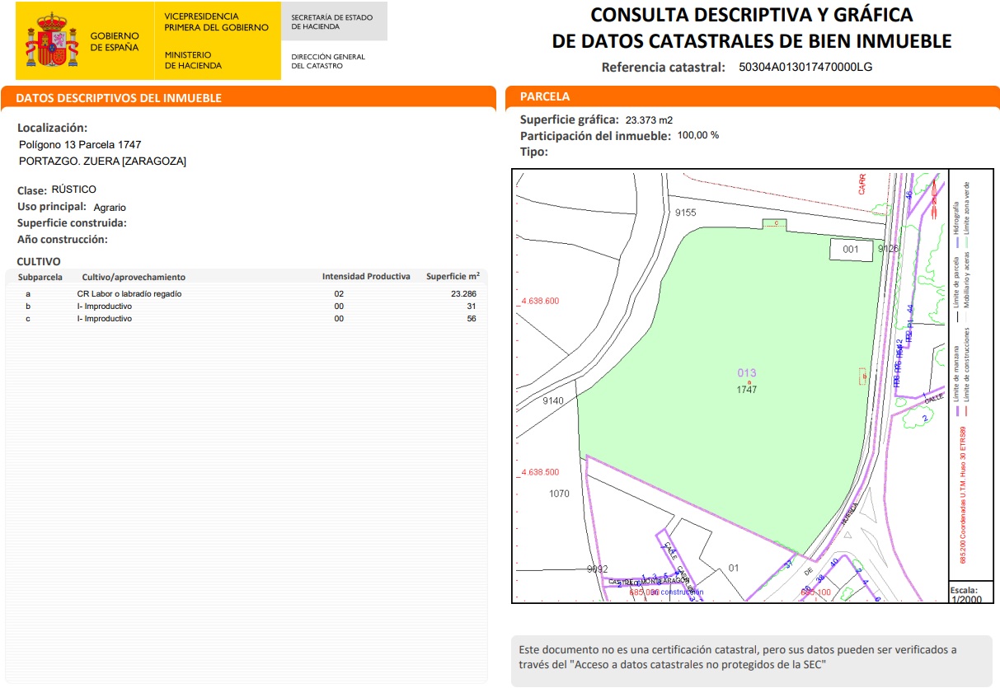This screenshot has height=688, width=1000.
Task: Click parcel label 9140 on the map
Action: tap(553, 401)
